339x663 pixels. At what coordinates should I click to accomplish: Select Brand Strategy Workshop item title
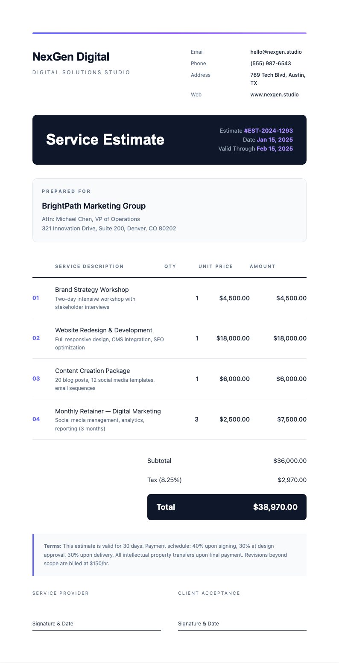(92, 290)
